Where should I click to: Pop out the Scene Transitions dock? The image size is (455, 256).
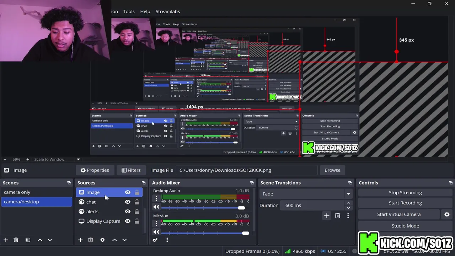350,183
